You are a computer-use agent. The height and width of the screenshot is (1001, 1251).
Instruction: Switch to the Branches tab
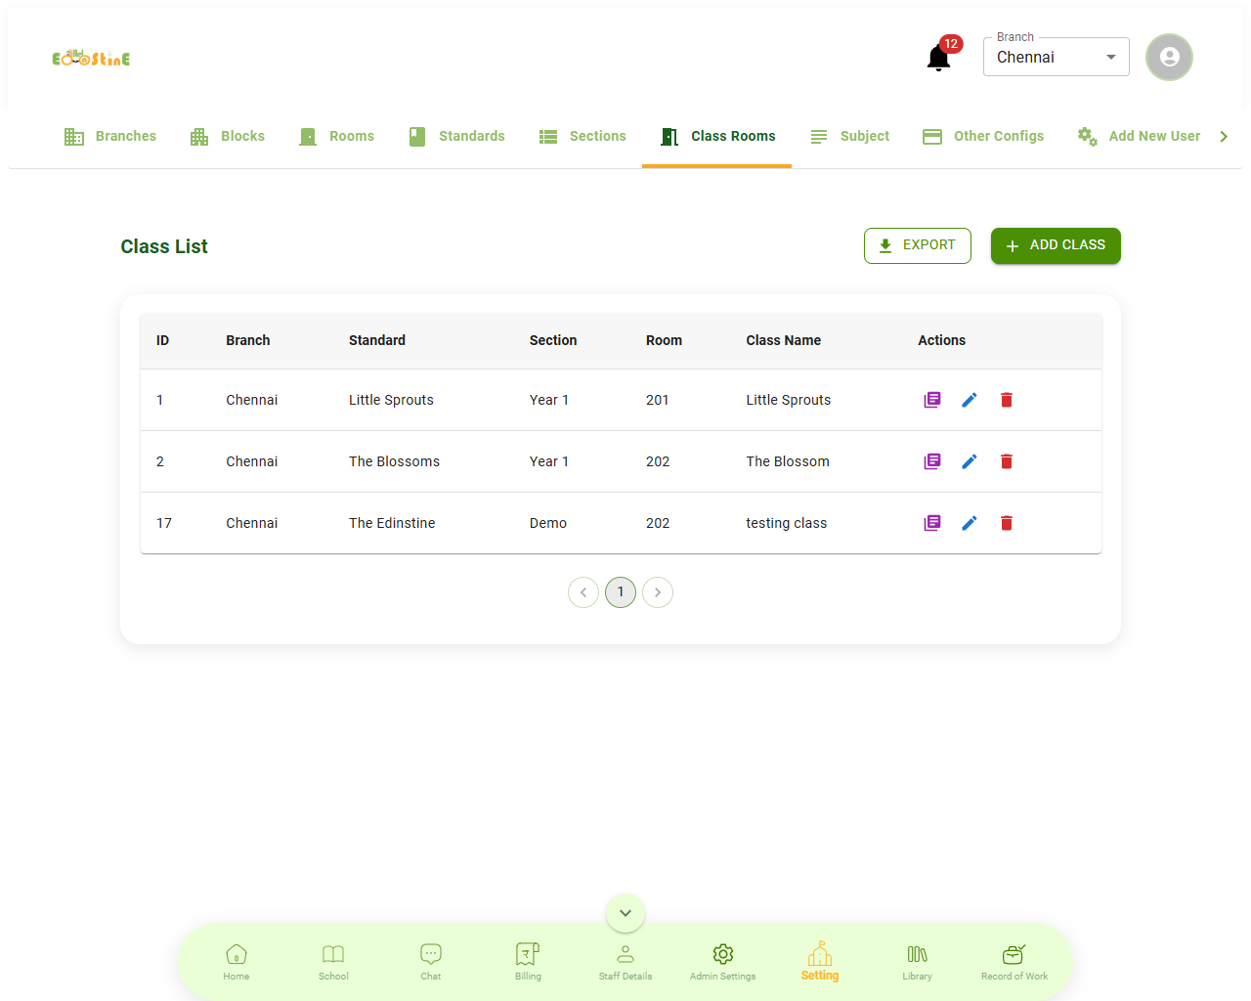pyautogui.click(x=110, y=137)
